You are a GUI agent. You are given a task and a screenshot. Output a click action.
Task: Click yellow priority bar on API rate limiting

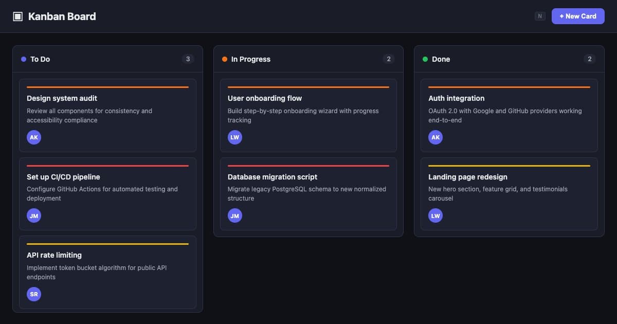(108, 244)
